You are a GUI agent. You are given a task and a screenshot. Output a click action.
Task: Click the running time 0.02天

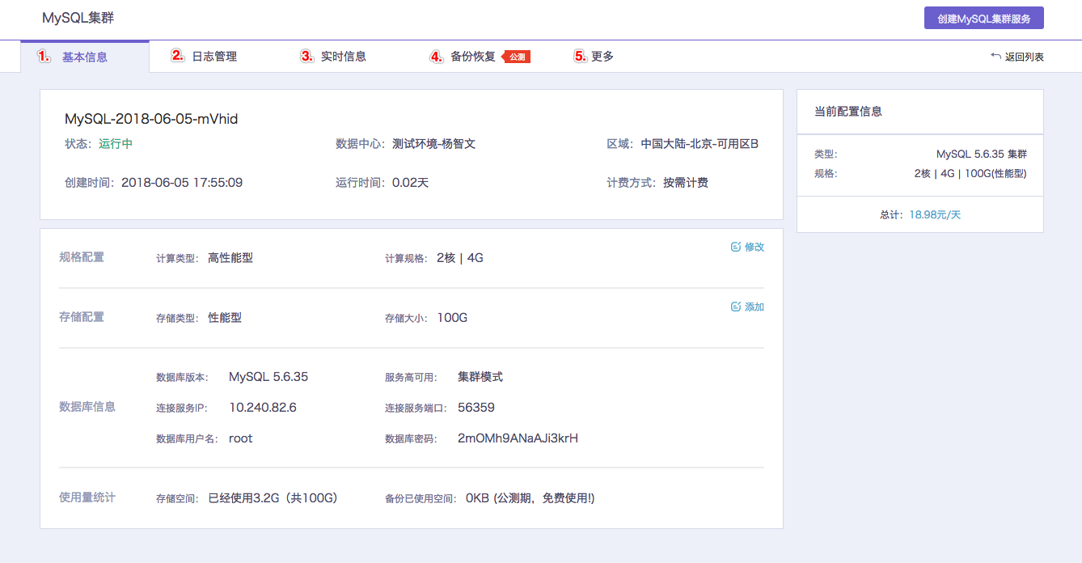click(410, 183)
